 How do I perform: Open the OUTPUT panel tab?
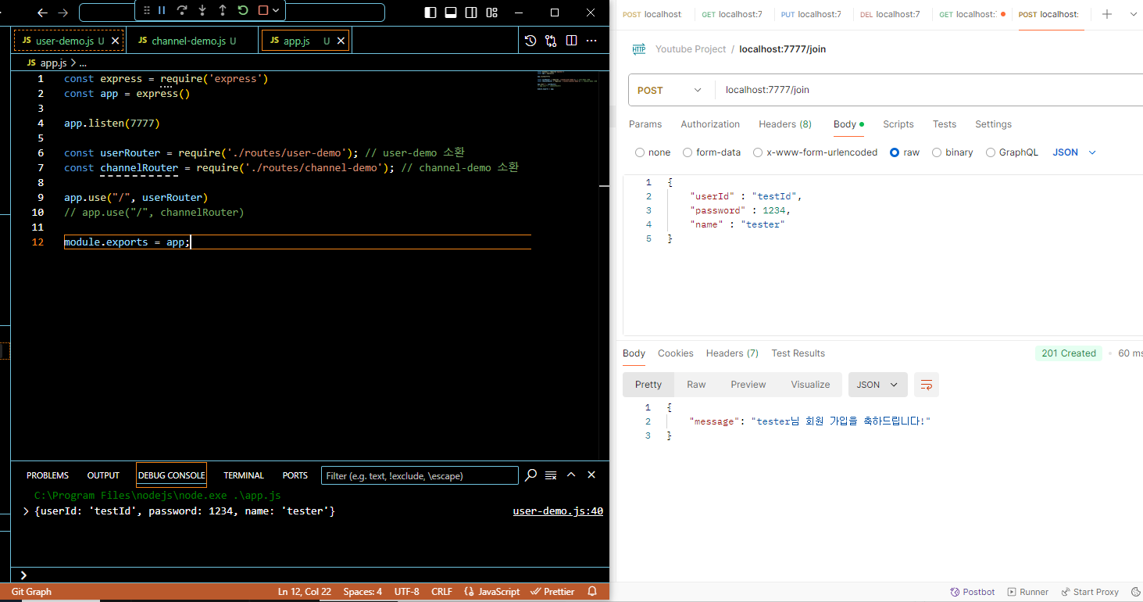click(103, 475)
